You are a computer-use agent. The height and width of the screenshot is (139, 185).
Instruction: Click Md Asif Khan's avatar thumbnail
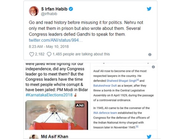34,137
